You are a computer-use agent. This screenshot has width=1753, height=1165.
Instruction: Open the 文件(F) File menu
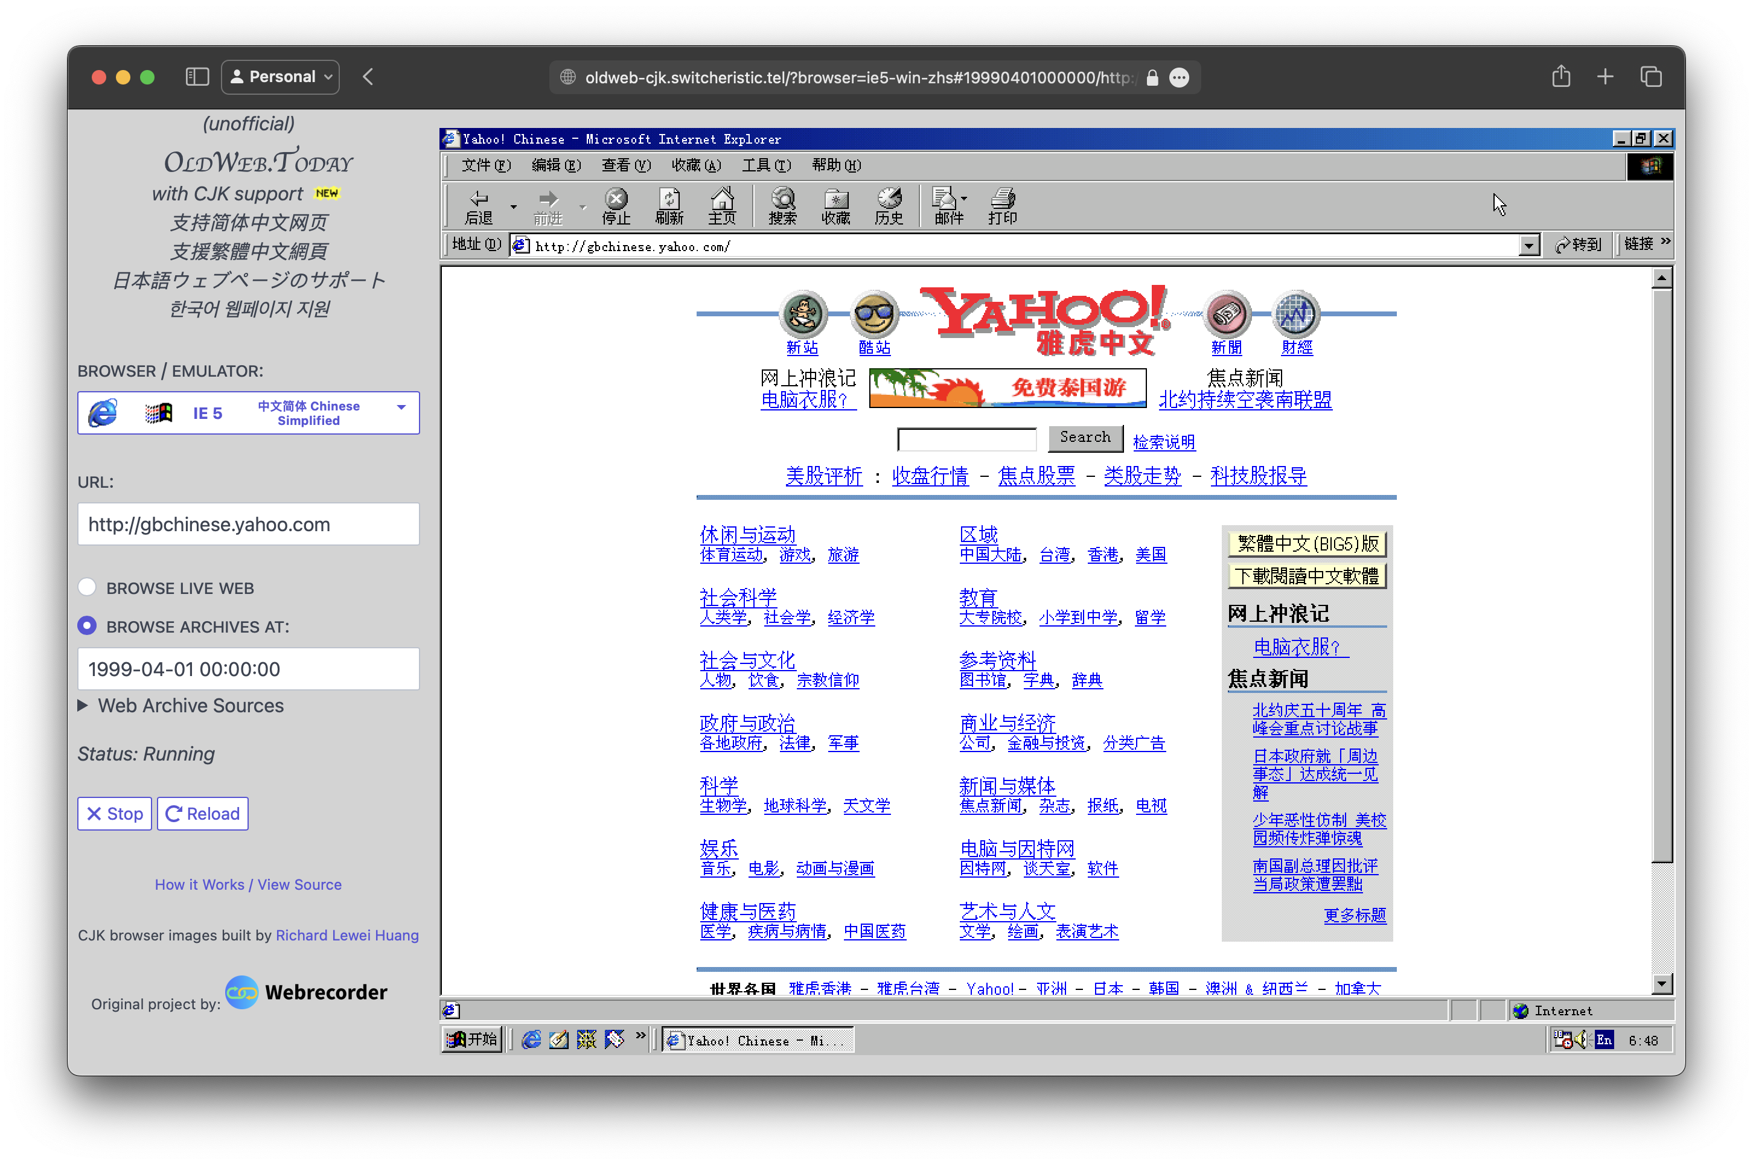486,165
